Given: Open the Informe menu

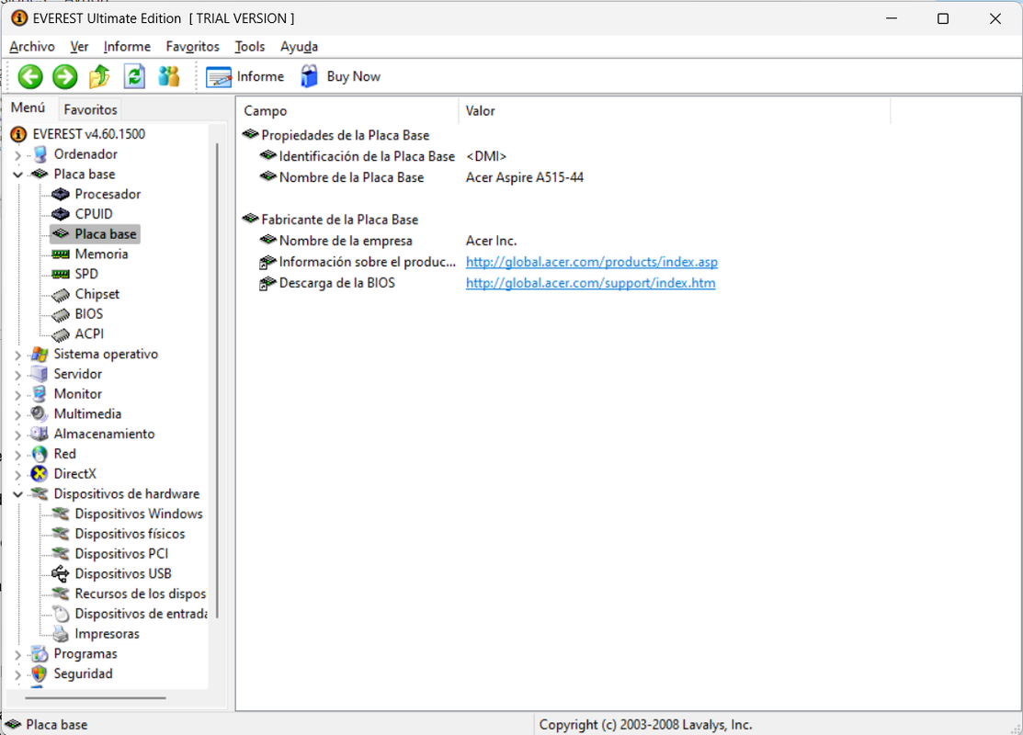Looking at the screenshot, I should tap(127, 47).
